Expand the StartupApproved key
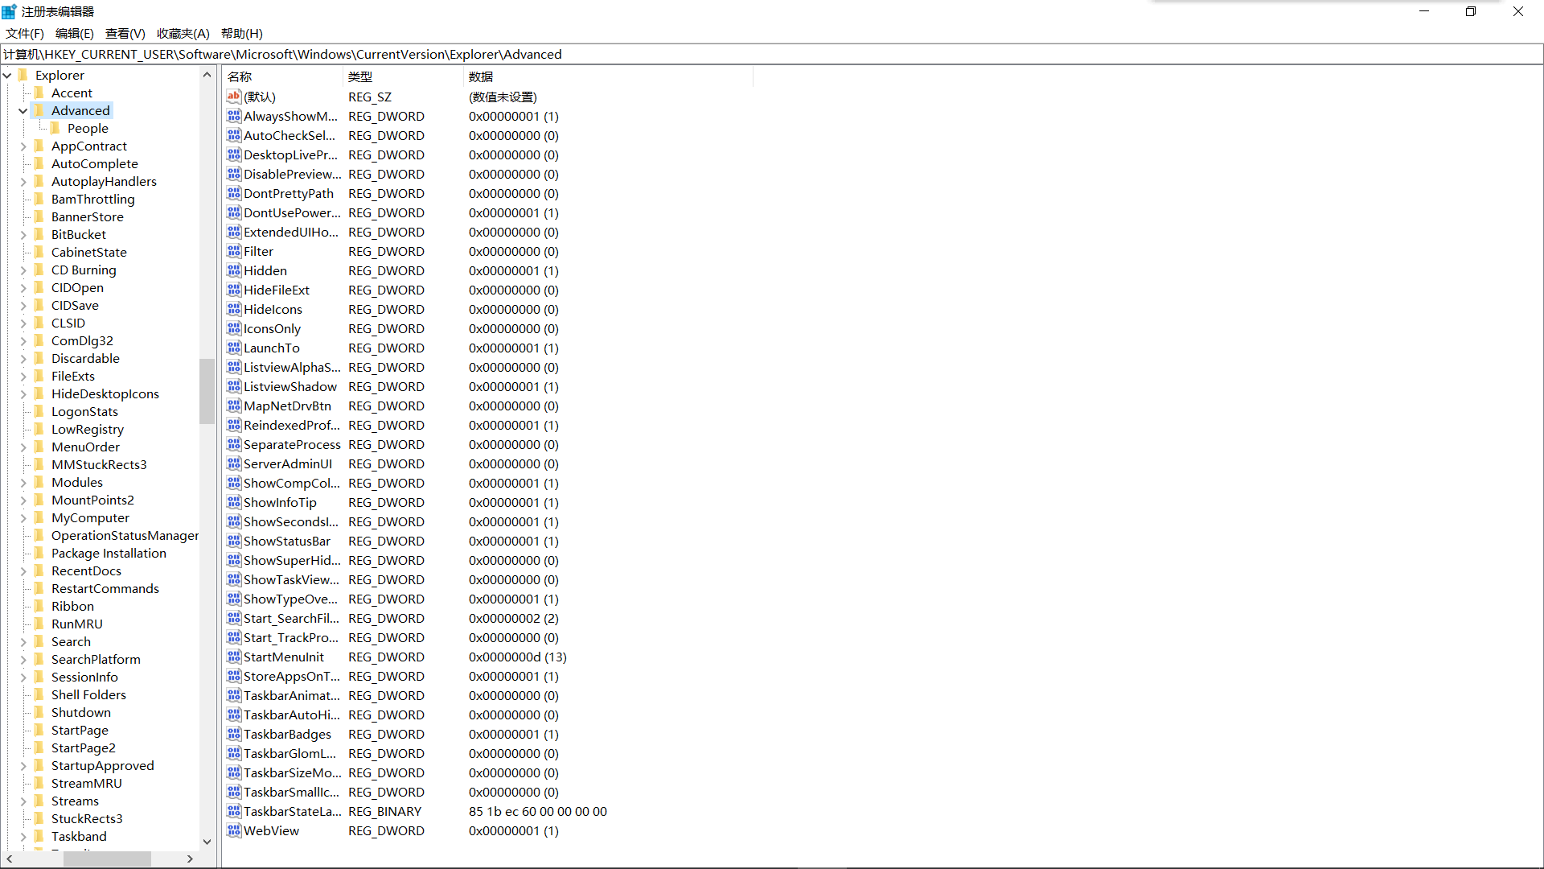1544x869 pixels. (23, 766)
